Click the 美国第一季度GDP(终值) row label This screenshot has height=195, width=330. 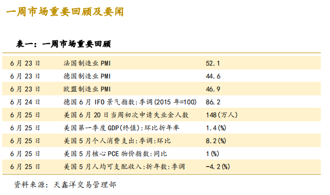pyautogui.click(x=121, y=128)
